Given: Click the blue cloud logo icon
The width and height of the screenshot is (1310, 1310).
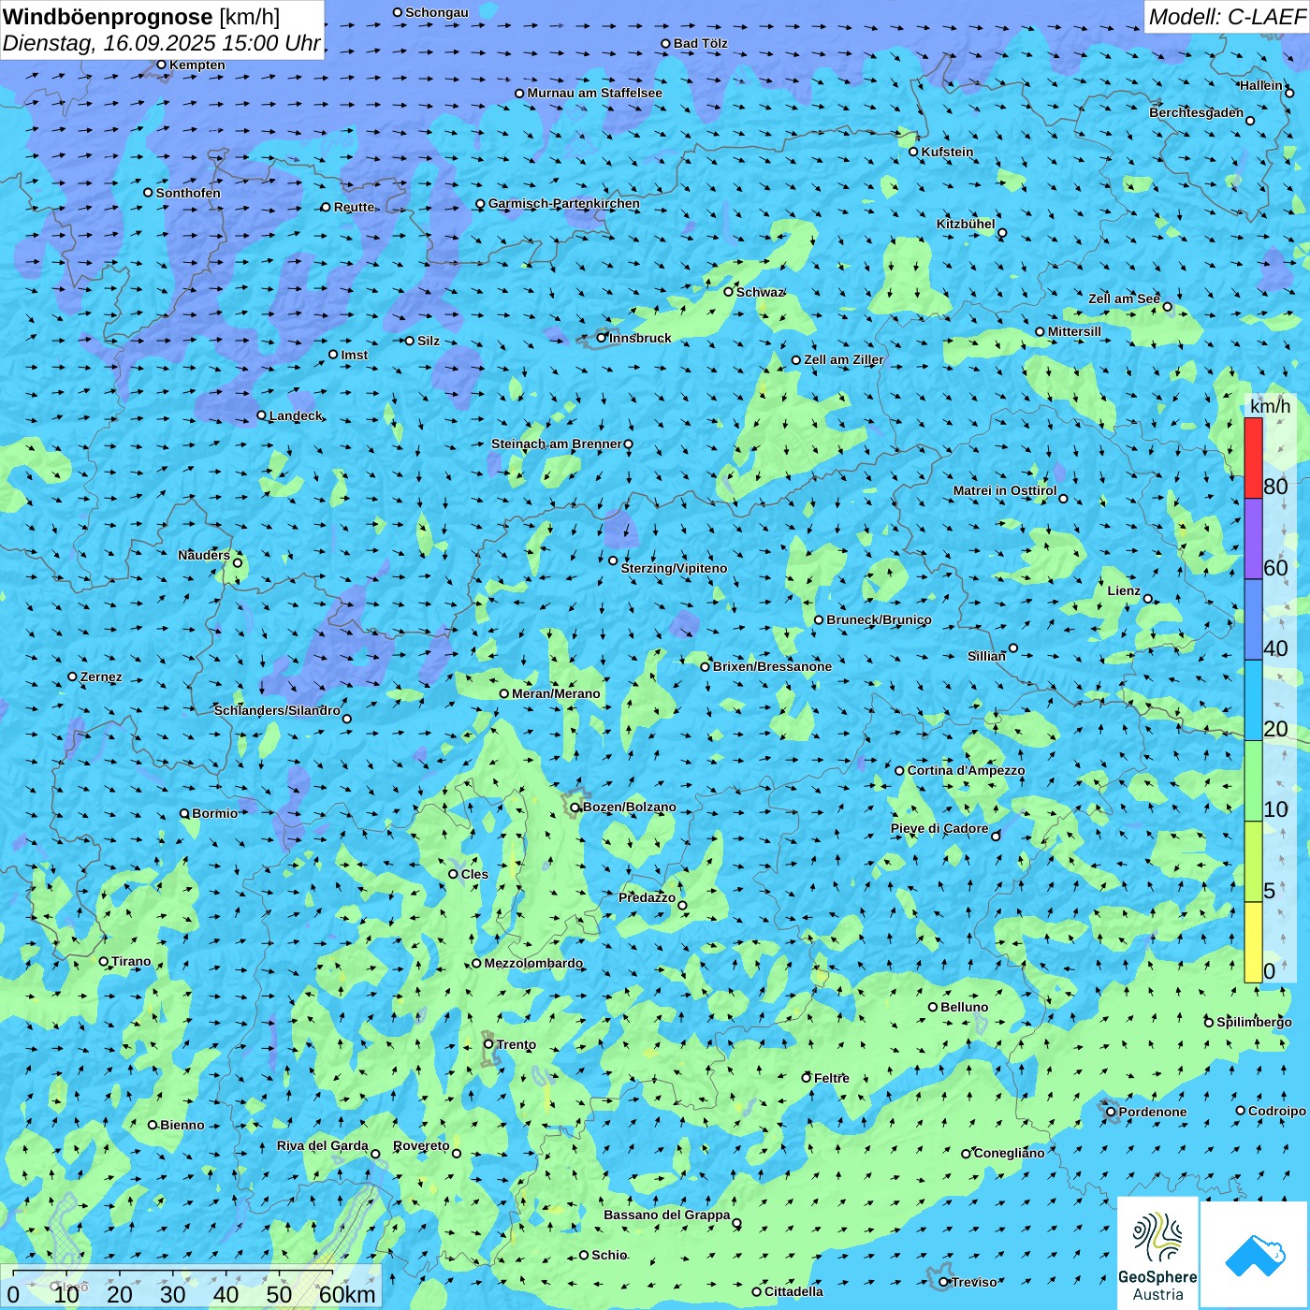Looking at the screenshot, I should click(1255, 1256).
